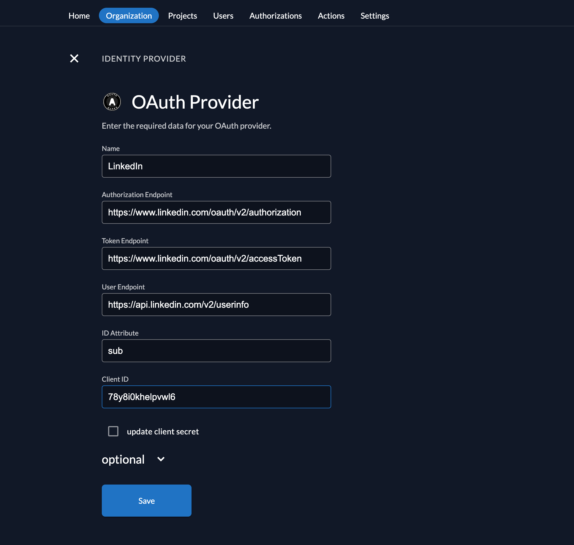The image size is (574, 545).
Task: Open the Settings tab
Action: 375,16
